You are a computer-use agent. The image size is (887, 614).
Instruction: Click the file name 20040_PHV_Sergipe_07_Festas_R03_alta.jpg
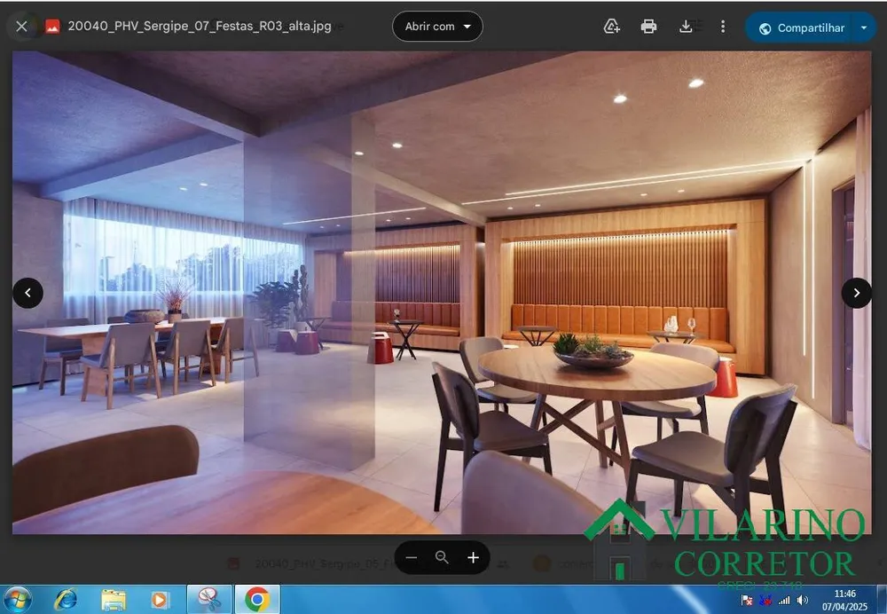200,26
